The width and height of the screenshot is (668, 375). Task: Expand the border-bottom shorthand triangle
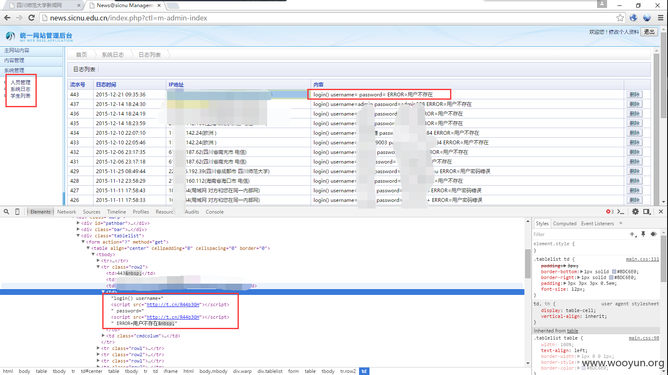click(582, 272)
